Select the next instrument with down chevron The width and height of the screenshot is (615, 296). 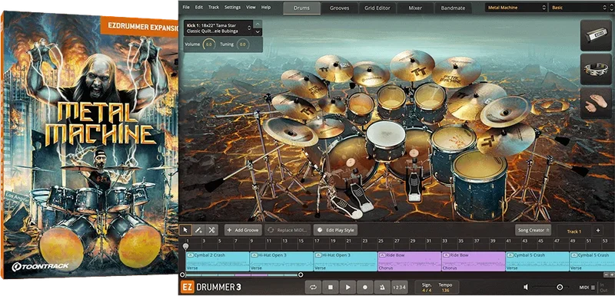tap(258, 31)
